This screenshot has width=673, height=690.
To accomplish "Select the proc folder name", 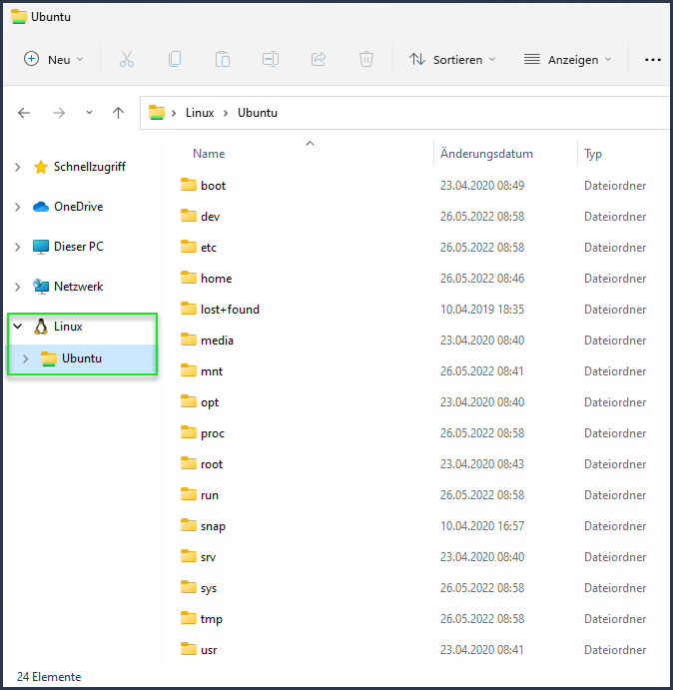I will (213, 433).
